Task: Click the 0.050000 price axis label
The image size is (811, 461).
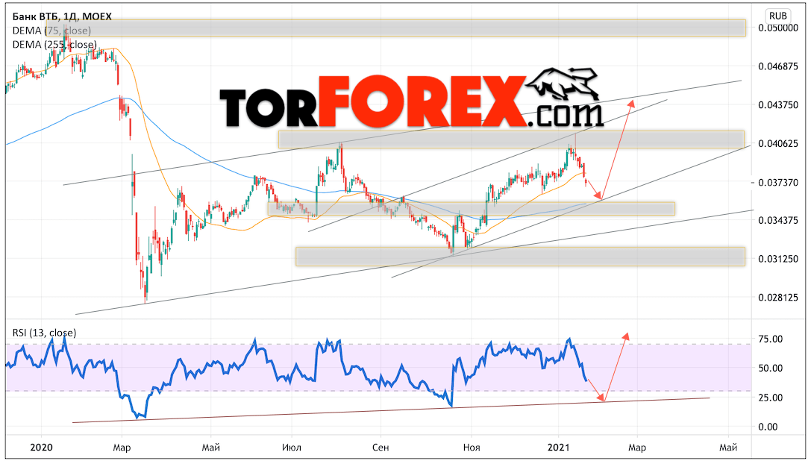Action: 778,28
